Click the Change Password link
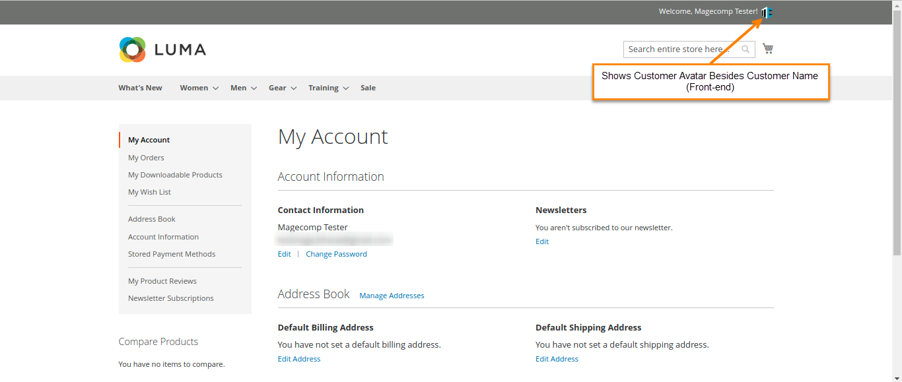This screenshot has height=382, width=902. click(x=336, y=254)
